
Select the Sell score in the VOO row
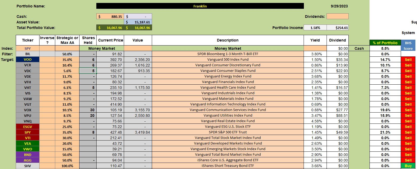pyautogui.click(x=408, y=60)
